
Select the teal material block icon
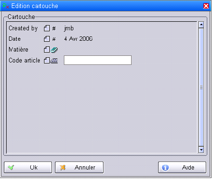click(54, 50)
